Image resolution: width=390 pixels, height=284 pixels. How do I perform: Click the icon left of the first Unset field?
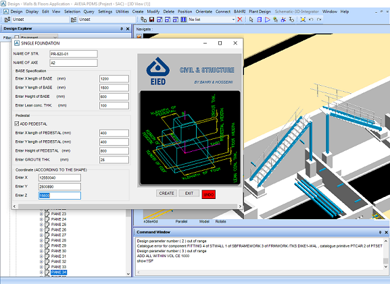click(7, 20)
